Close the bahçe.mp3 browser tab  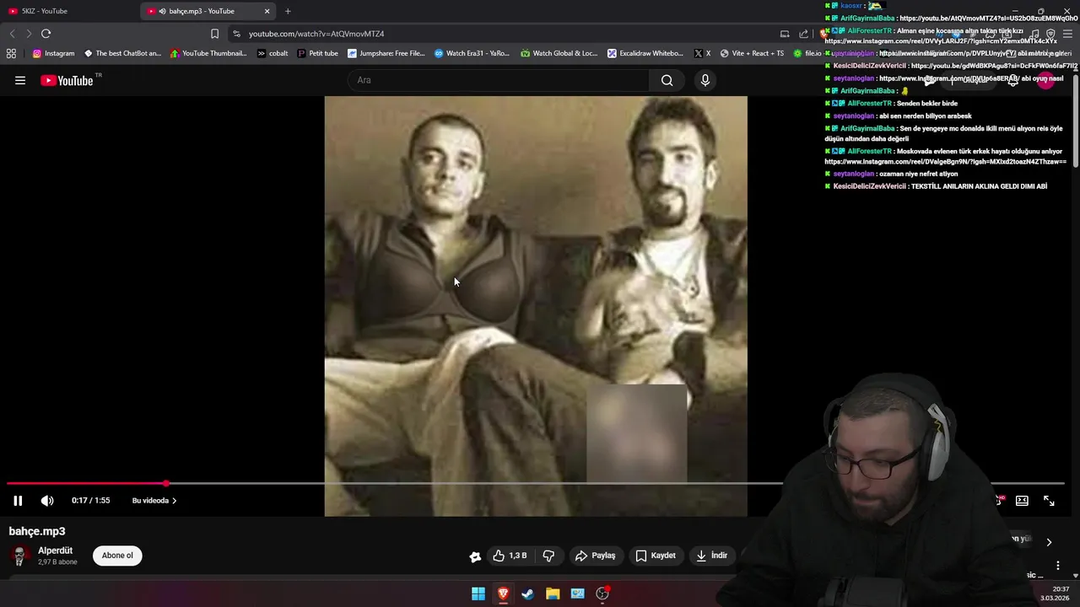(x=267, y=11)
